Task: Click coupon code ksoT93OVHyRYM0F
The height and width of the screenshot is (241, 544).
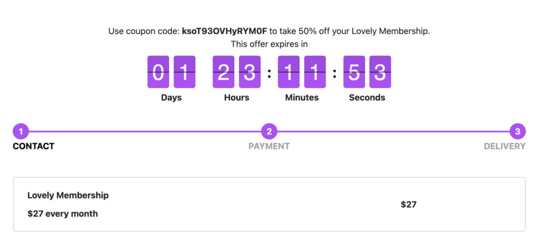Action: click(224, 31)
